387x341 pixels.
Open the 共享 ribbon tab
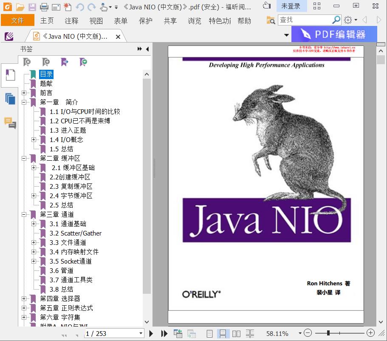[x=170, y=21]
